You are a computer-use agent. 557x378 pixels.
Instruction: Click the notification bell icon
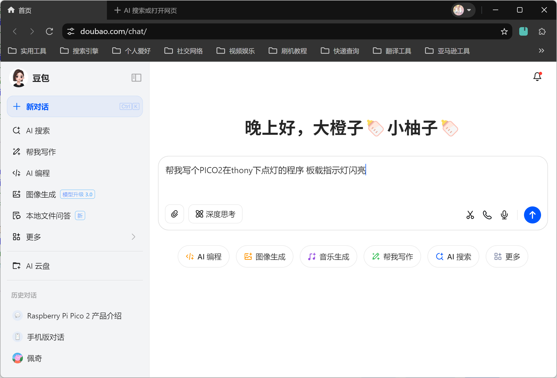pos(537,77)
